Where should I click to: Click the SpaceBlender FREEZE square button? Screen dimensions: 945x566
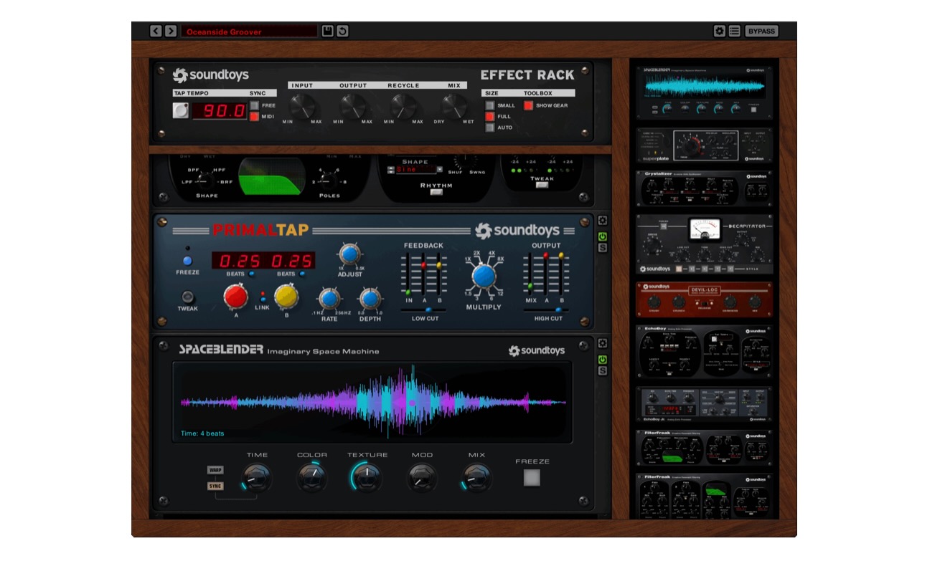tap(532, 477)
